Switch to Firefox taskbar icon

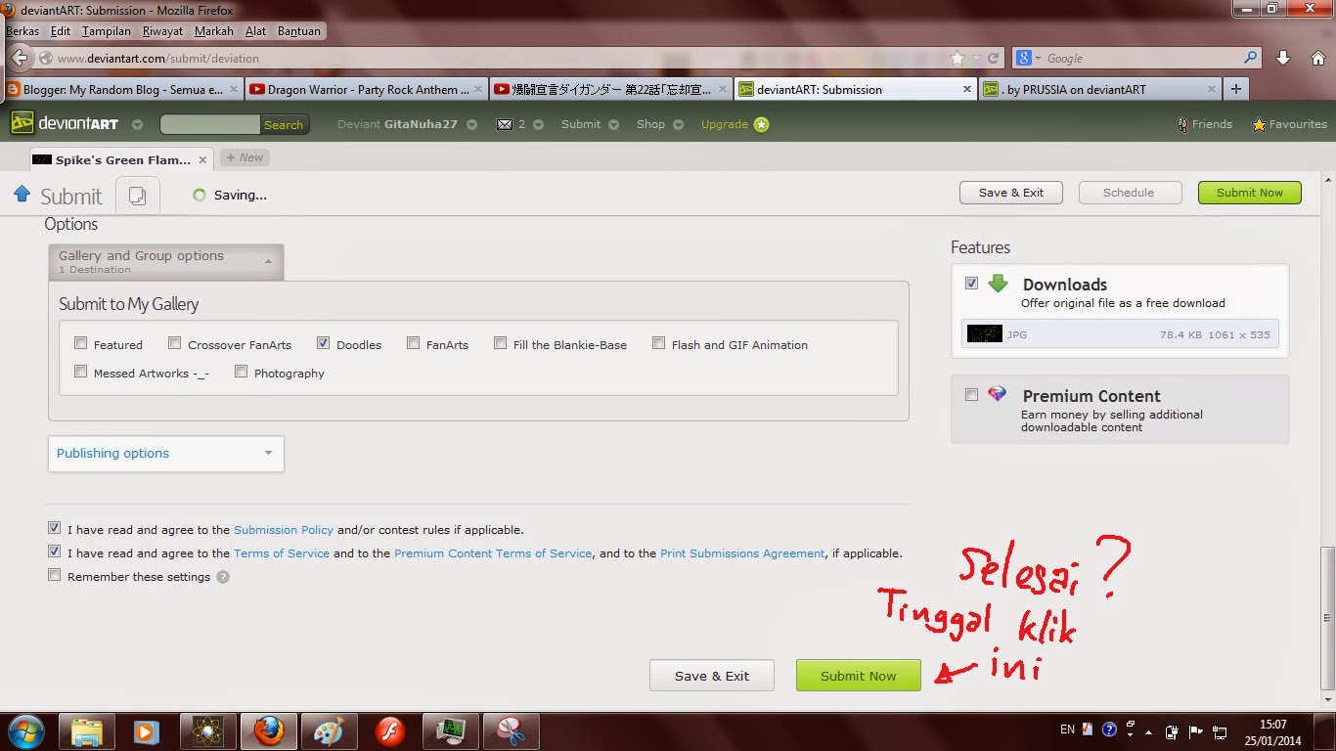(x=269, y=730)
